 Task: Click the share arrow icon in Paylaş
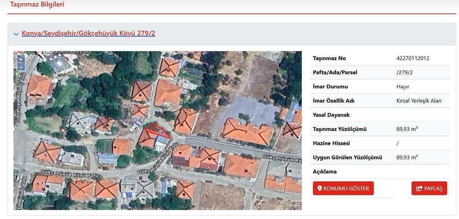[419, 188]
